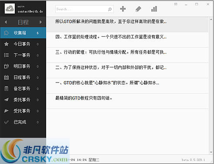
Task: Select the task 最精简的GTD教程只有四句话
Action: (127, 101)
